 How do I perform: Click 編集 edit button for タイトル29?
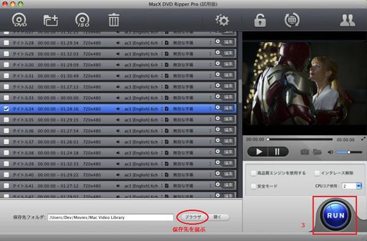[228, 53]
